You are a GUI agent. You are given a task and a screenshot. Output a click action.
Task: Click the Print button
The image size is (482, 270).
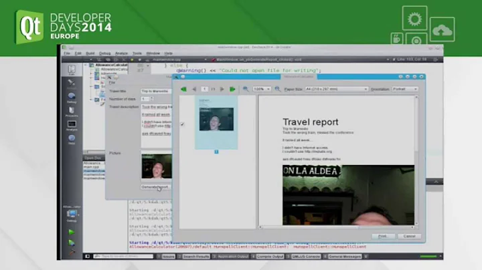383,237
